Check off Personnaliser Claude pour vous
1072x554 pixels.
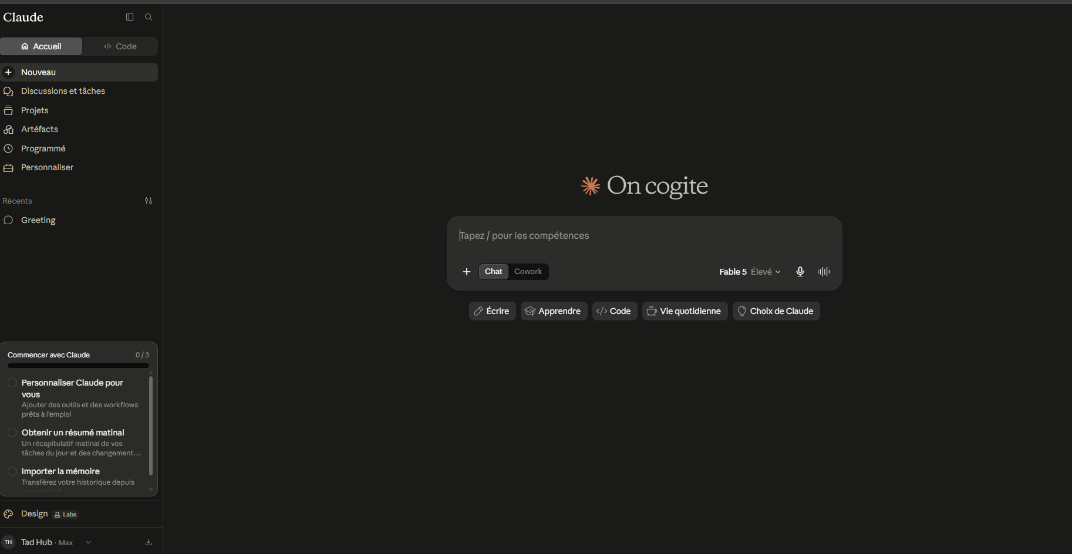coord(12,383)
